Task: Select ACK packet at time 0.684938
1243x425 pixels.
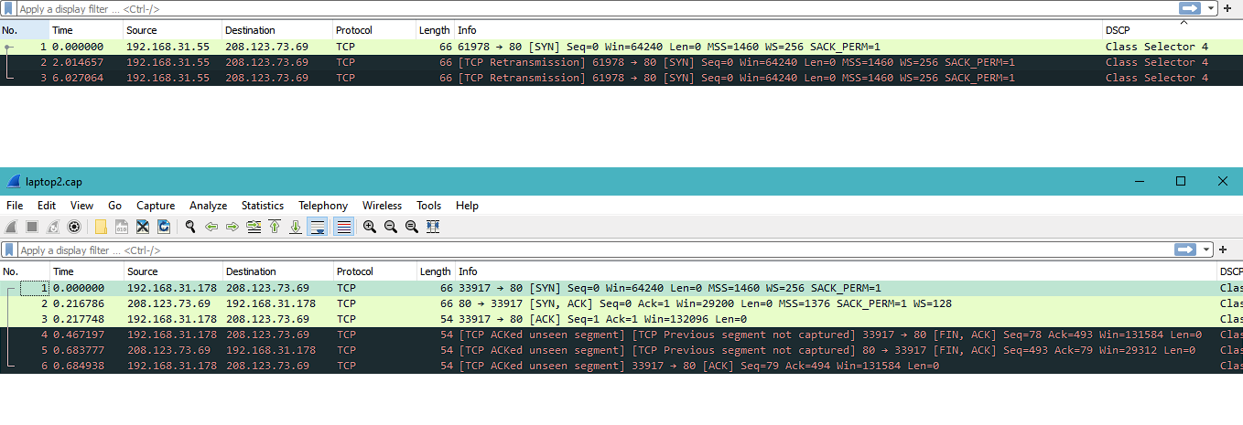Action: coord(621,366)
